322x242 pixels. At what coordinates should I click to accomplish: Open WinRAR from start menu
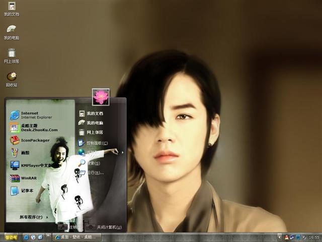click(23, 178)
